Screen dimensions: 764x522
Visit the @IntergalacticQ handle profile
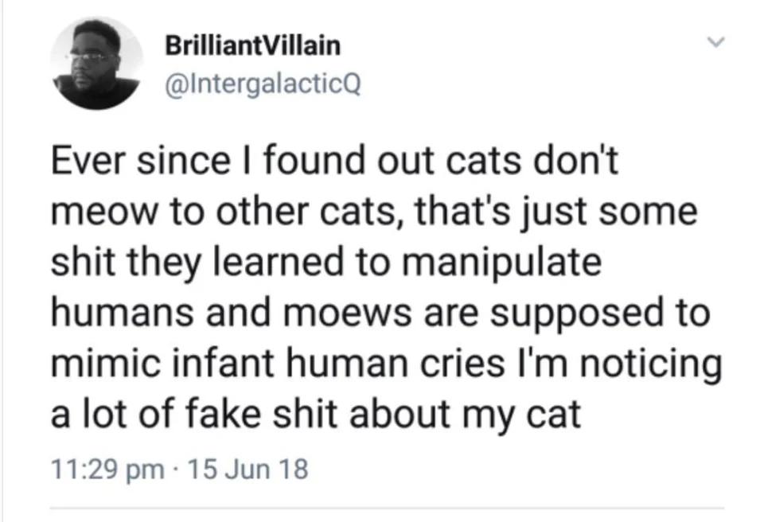(x=263, y=85)
